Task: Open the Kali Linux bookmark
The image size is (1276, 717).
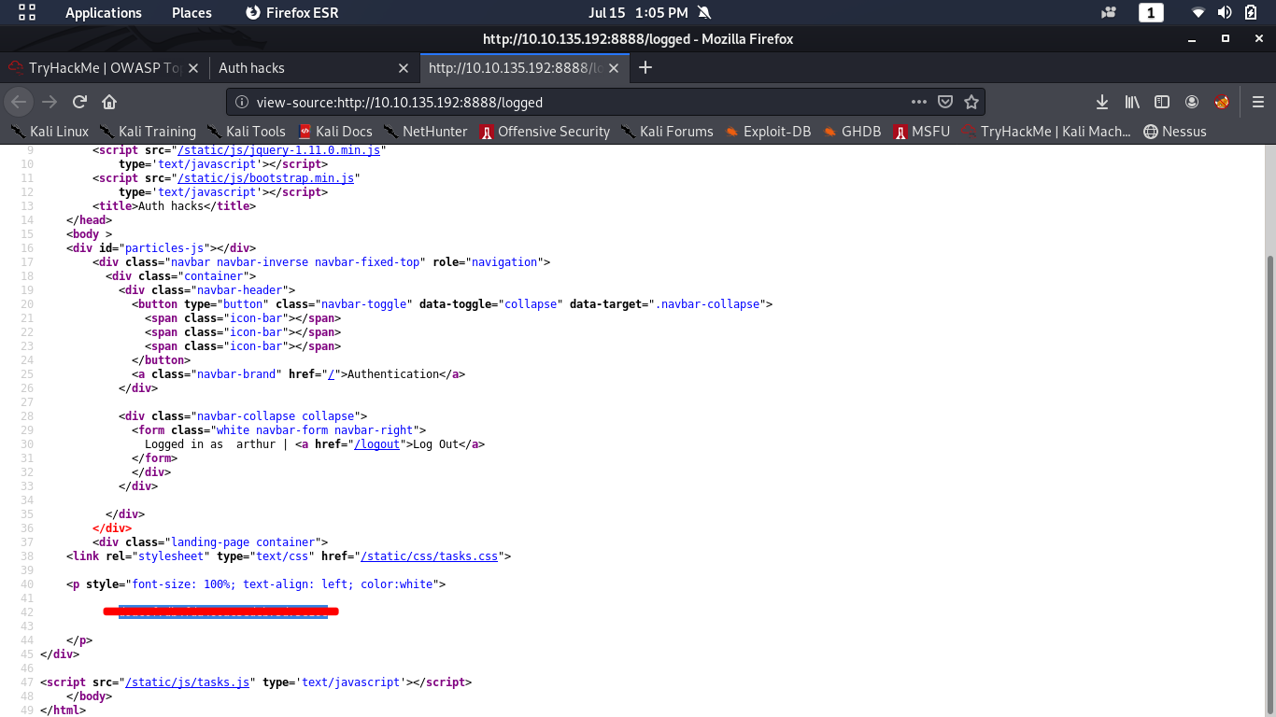Action: pos(50,132)
